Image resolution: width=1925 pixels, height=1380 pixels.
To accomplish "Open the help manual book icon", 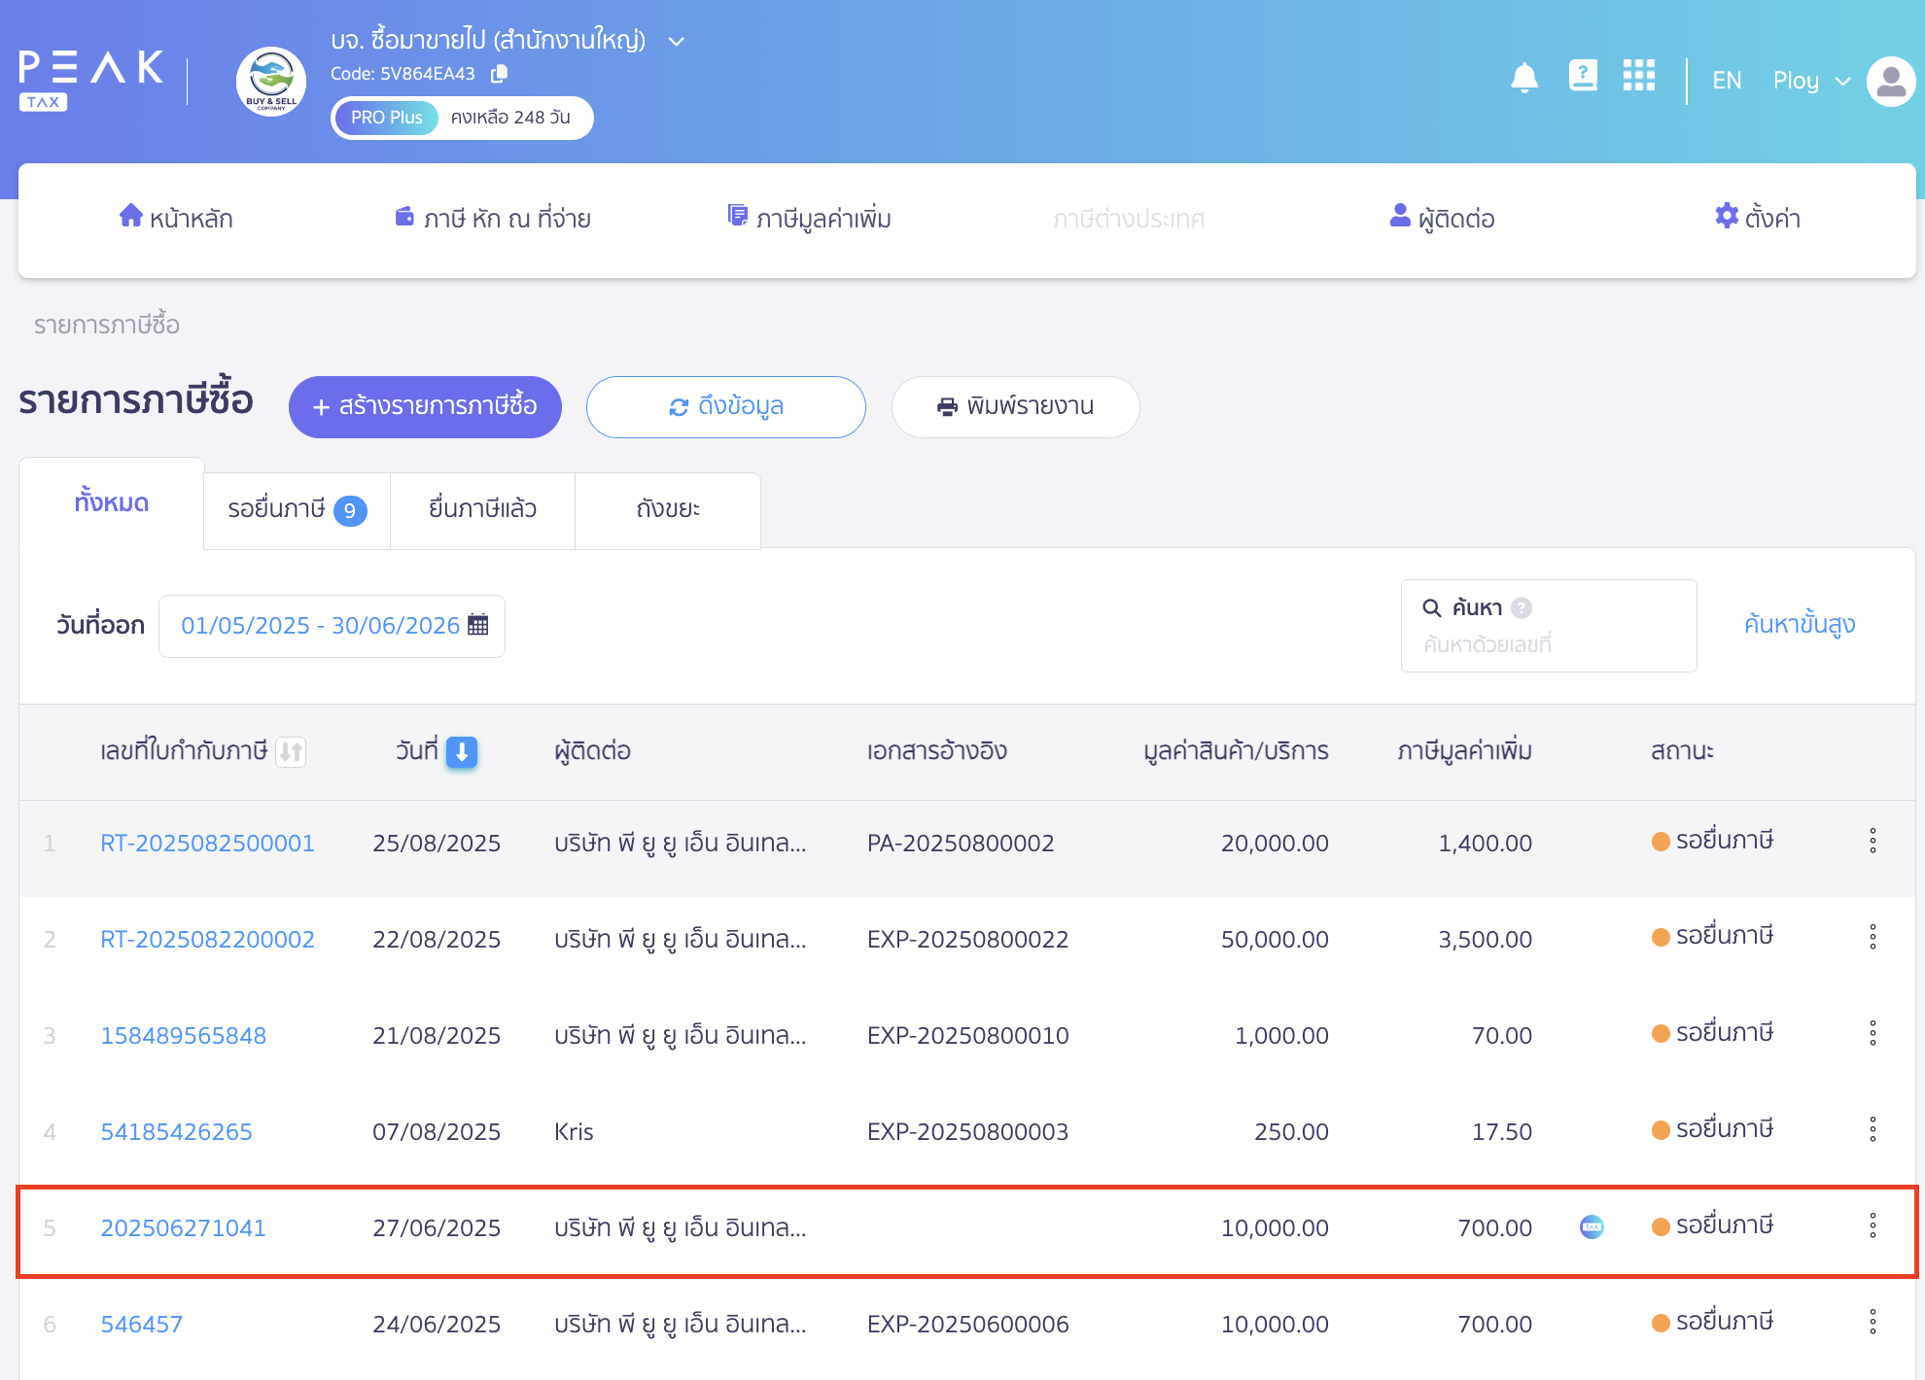I will pos(1582,76).
